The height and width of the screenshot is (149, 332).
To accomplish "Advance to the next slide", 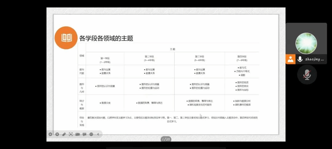I will pyautogui.click(x=57, y=134).
